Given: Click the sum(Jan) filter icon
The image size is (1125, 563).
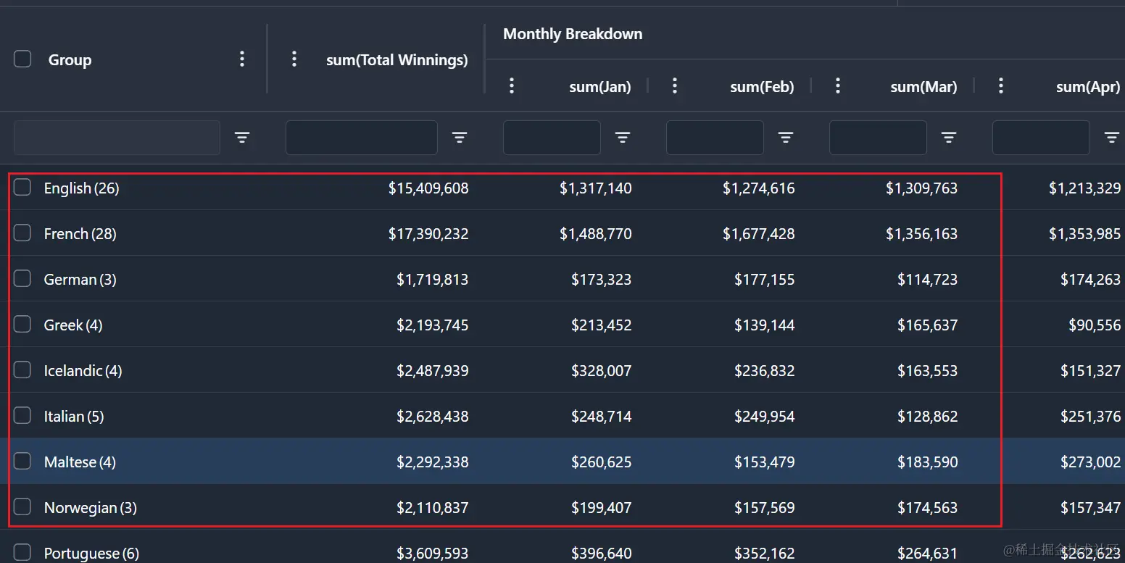Looking at the screenshot, I should [x=623, y=137].
